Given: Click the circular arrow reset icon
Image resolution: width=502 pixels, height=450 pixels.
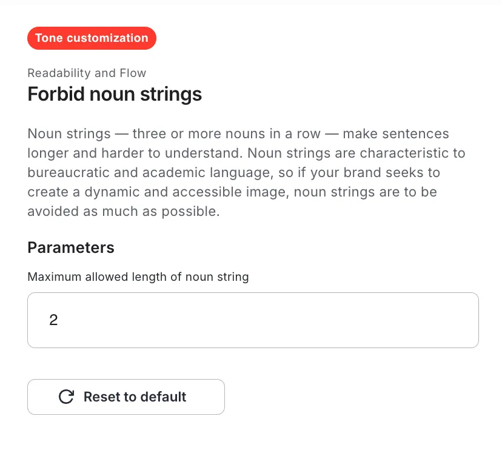Looking at the screenshot, I should pyautogui.click(x=66, y=397).
